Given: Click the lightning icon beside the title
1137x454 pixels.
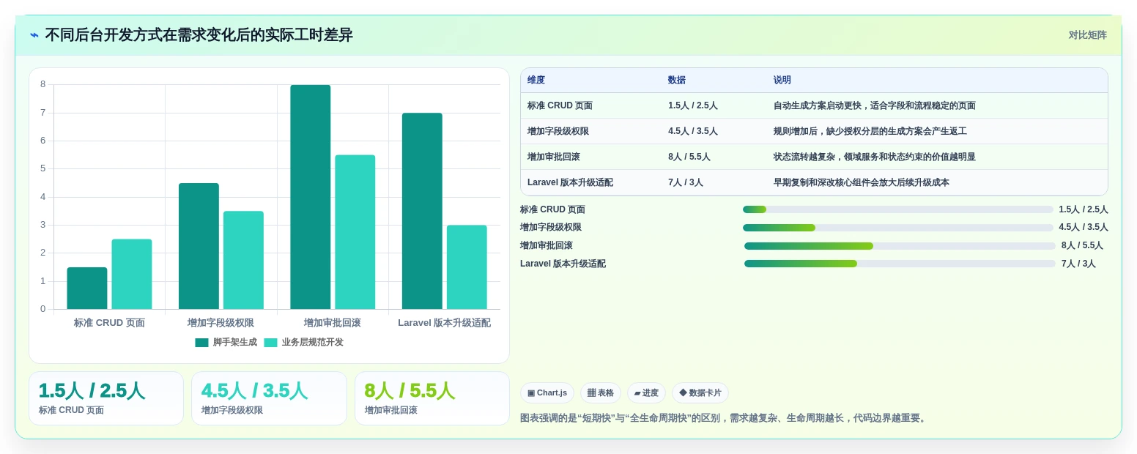Looking at the screenshot, I should (34, 35).
